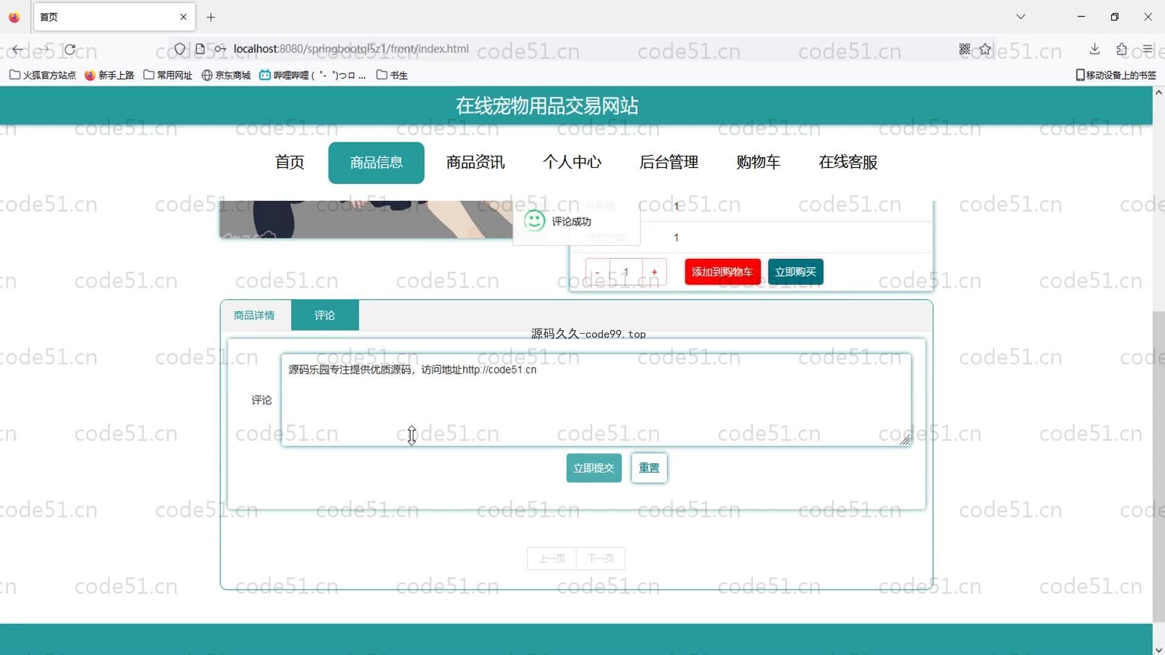
Task: Reload the page with refresh icon
Action: coord(70,49)
